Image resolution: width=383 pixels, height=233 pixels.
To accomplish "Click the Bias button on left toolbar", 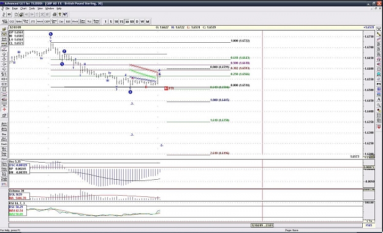I will click(x=4, y=134).
